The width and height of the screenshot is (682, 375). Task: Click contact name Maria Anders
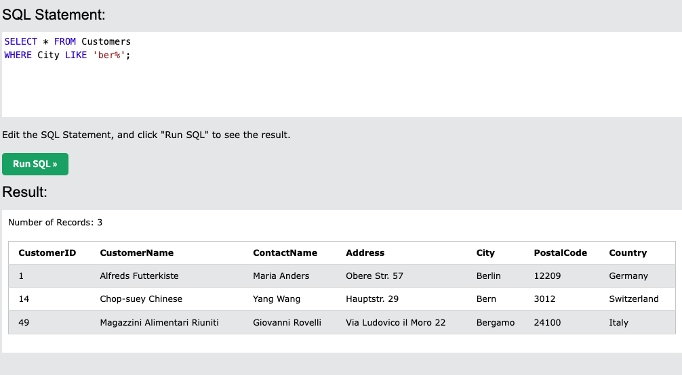click(x=281, y=276)
